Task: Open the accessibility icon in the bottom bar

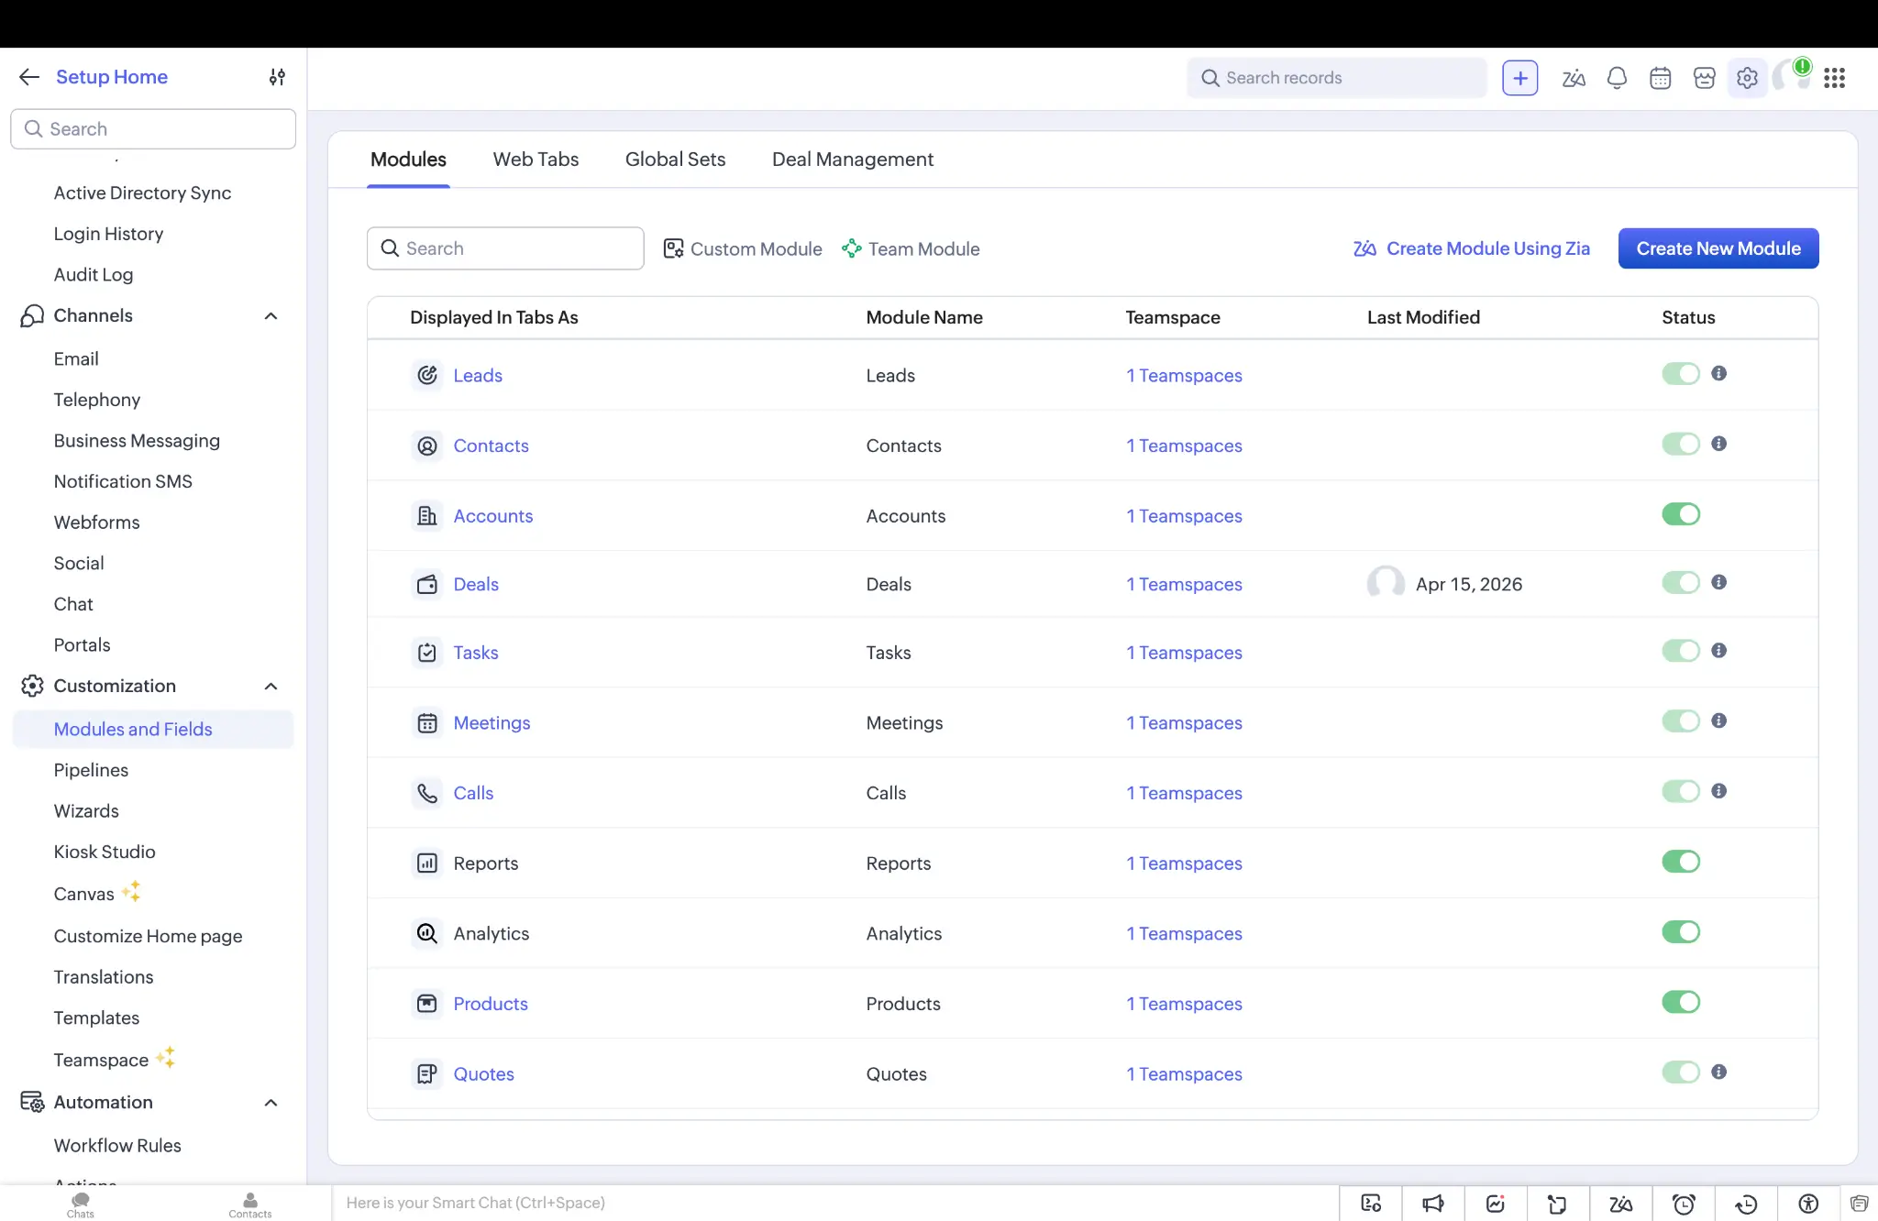Action: (x=1807, y=1203)
